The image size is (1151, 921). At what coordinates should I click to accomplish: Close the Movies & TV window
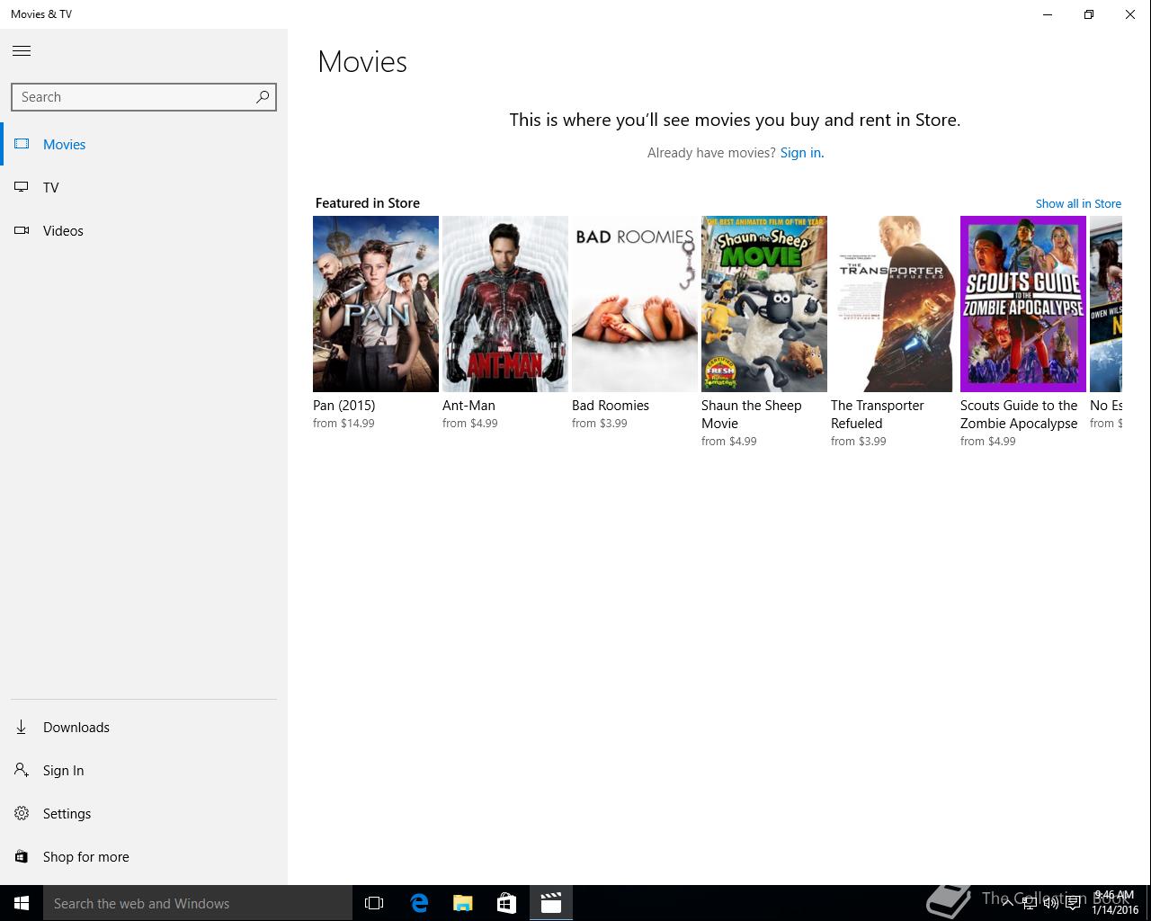pos(1130,14)
